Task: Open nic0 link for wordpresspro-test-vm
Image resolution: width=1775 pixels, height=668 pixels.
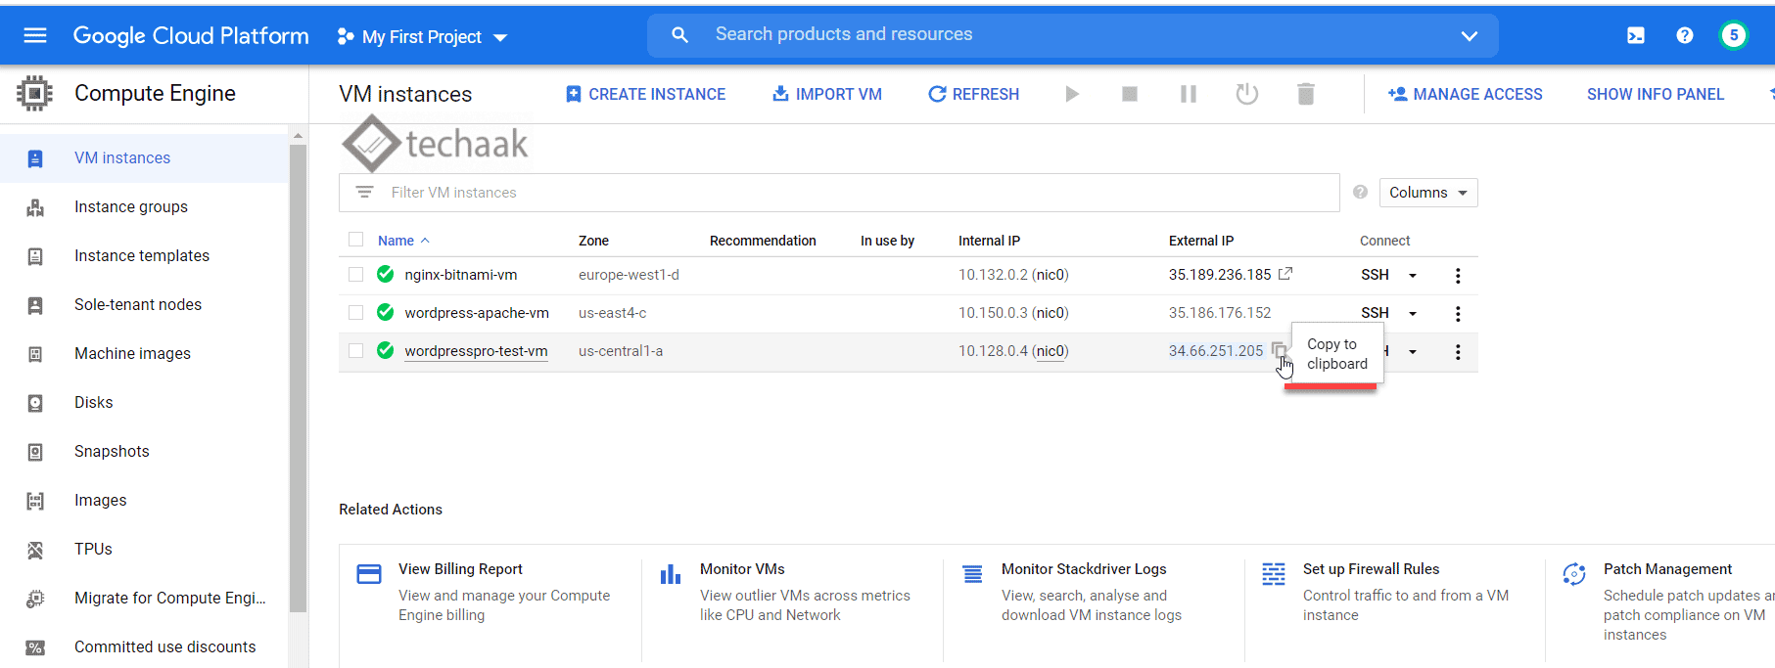Action: [1051, 351]
